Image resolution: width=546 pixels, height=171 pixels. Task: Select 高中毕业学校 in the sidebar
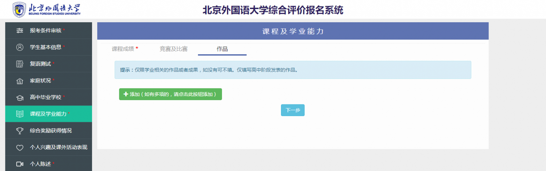pos(48,98)
